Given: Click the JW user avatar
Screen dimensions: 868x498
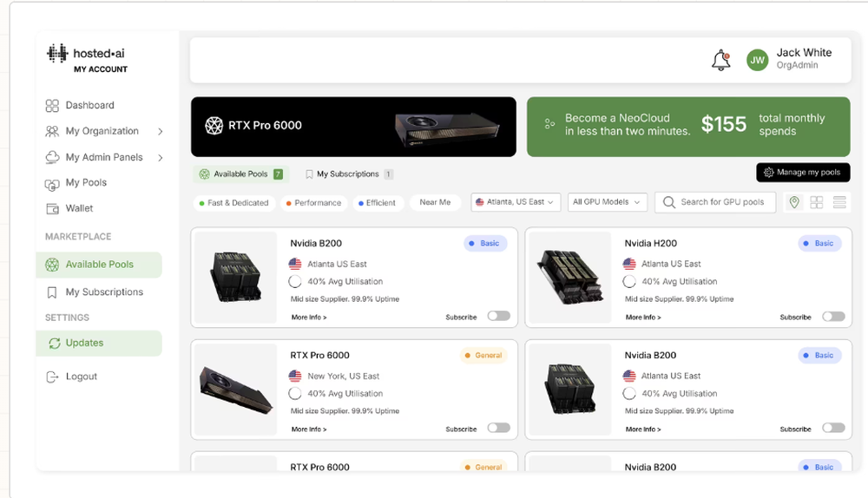Looking at the screenshot, I should point(757,60).
